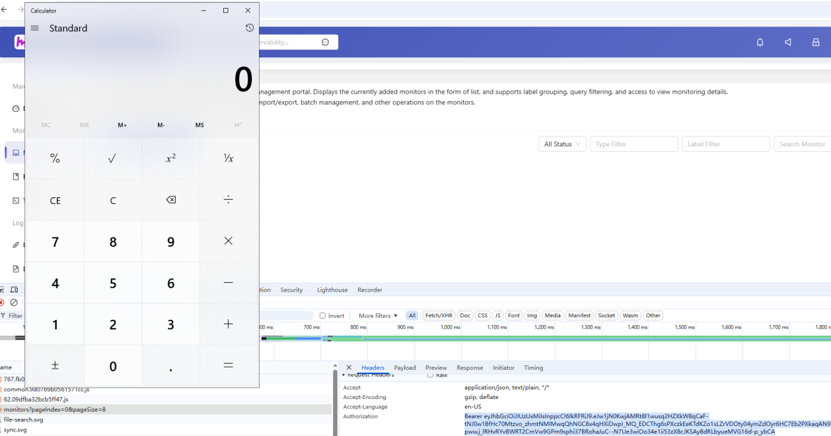Open the Calculator navigation hamburger menu
Viewport: 831px width, 436px height.
coord(35,28)
